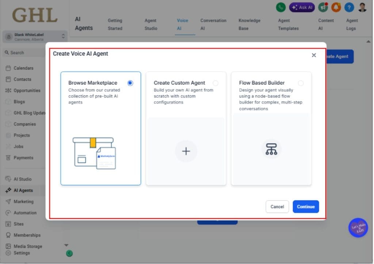The width and height of the screenshot is (374, 264).
Task: Select the Browse Marketplace card title
Action: [93, 83]
